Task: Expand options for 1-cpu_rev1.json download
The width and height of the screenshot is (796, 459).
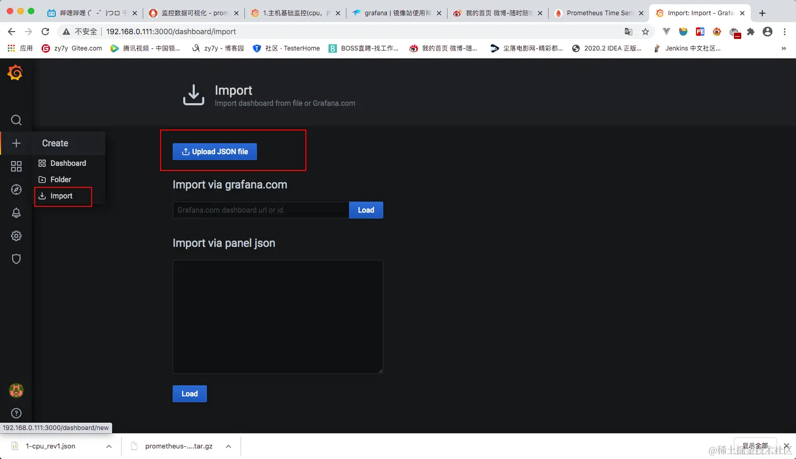Action: pos(109,446)
